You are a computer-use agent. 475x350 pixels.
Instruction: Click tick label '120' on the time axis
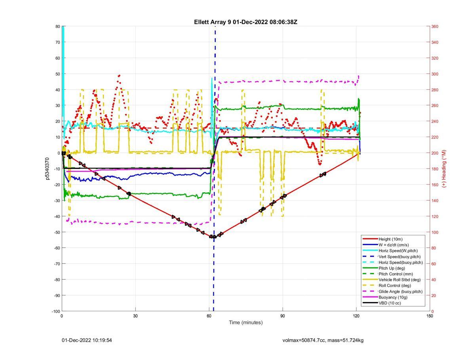tap(356, 316)
